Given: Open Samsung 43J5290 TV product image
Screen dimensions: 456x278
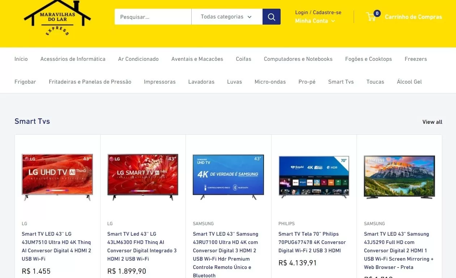Looking at the screenshot, I should click(399, 177).
